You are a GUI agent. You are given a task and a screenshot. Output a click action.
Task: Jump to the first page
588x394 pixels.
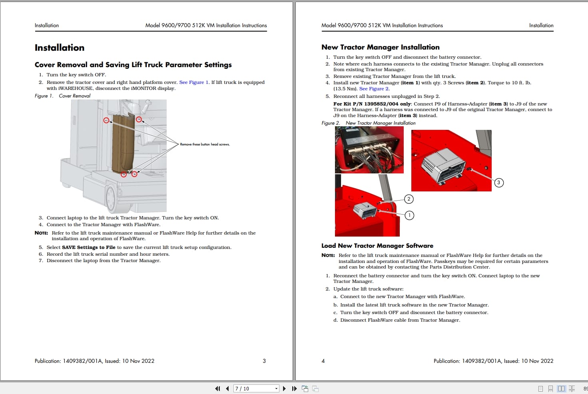click(x=217, y=388)
